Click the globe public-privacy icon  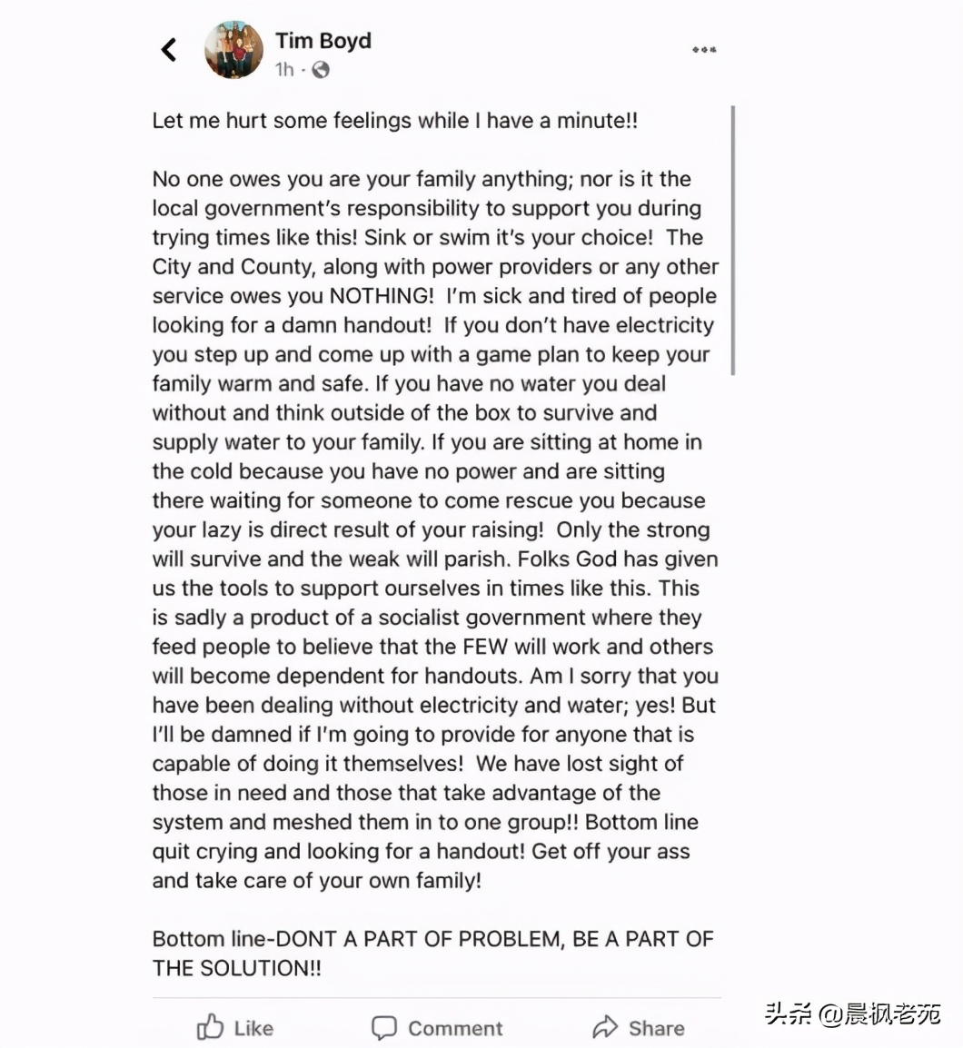(x=321, y=70)
